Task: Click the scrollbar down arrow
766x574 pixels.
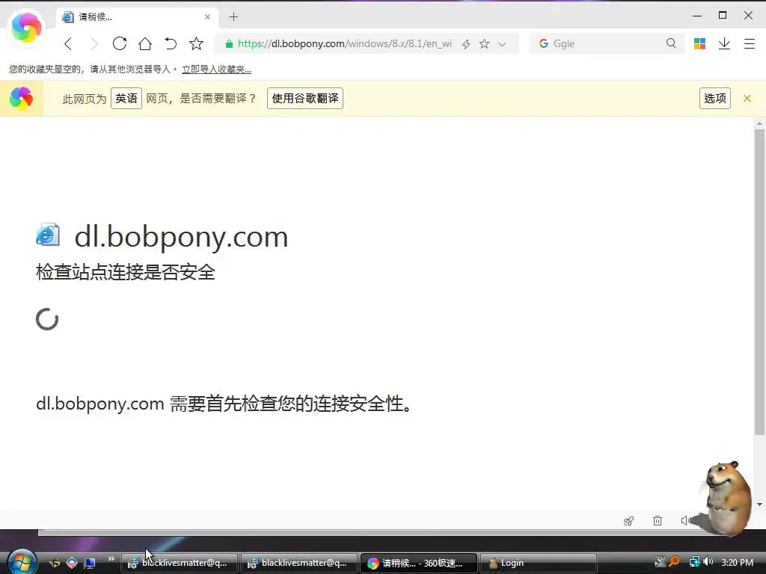Action: click(x=759, y=504)
